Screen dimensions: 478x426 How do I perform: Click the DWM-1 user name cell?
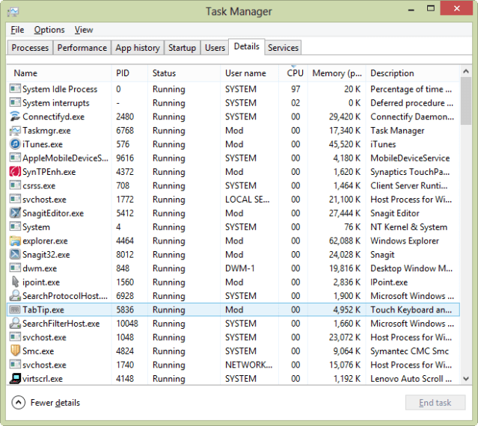(x=240, y=268)
